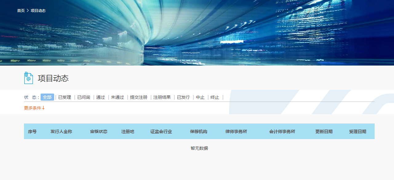Screen dimensions: 394x180
Task: Filter by 终止 status
Action: point(215,97)
